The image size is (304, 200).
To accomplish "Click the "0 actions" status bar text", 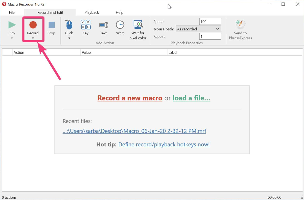I will pos(9,198).
